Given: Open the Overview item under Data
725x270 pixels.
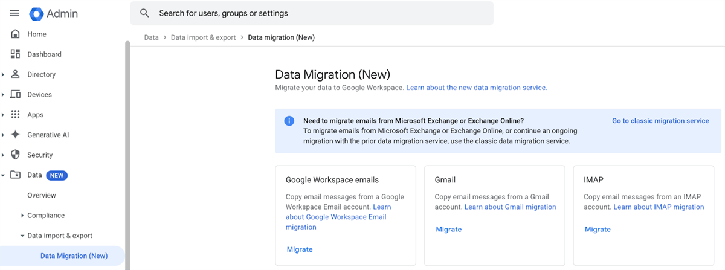Looking at the screenshot, I should pos(42,195).
